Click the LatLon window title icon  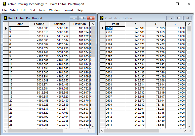tap(102, 18)
